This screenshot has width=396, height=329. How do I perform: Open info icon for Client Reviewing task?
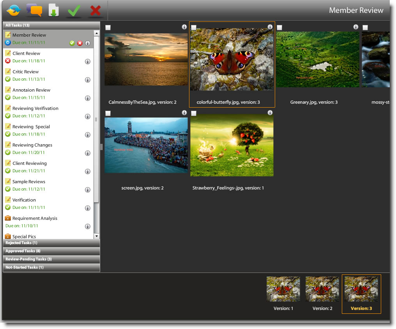click(88, 172)
